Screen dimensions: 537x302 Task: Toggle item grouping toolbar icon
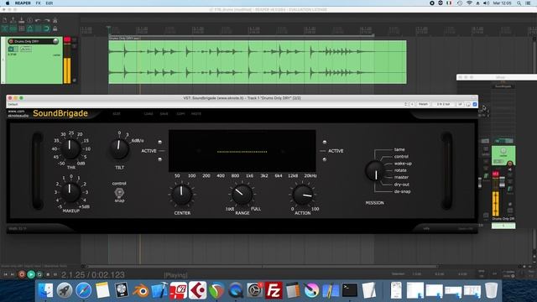tap(13, 29)
